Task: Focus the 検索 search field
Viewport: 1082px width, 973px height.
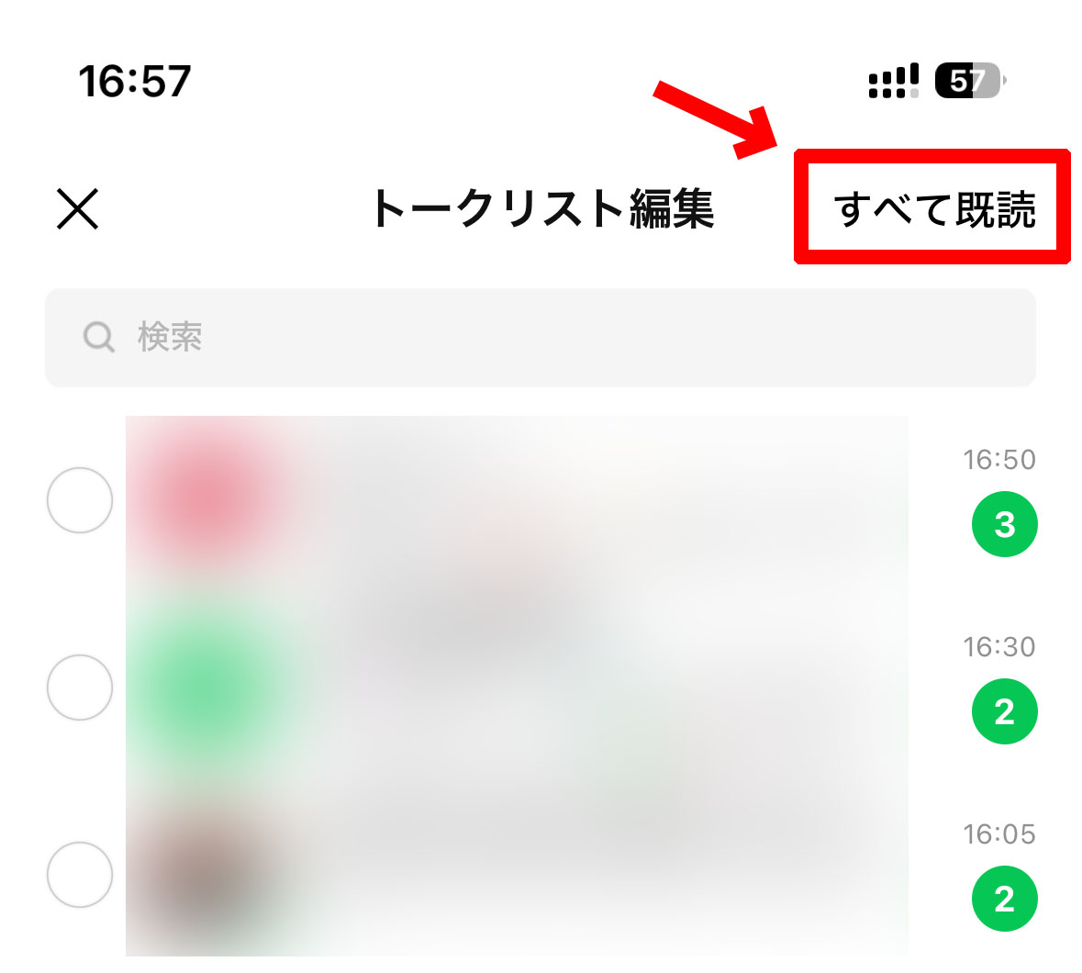Action: pyautogui.click(x=541, y=338)
